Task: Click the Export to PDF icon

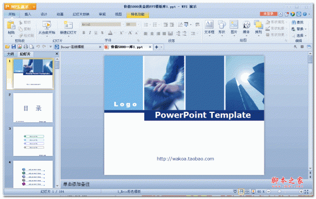Action: pyautogui.click(x=19, y=47)
